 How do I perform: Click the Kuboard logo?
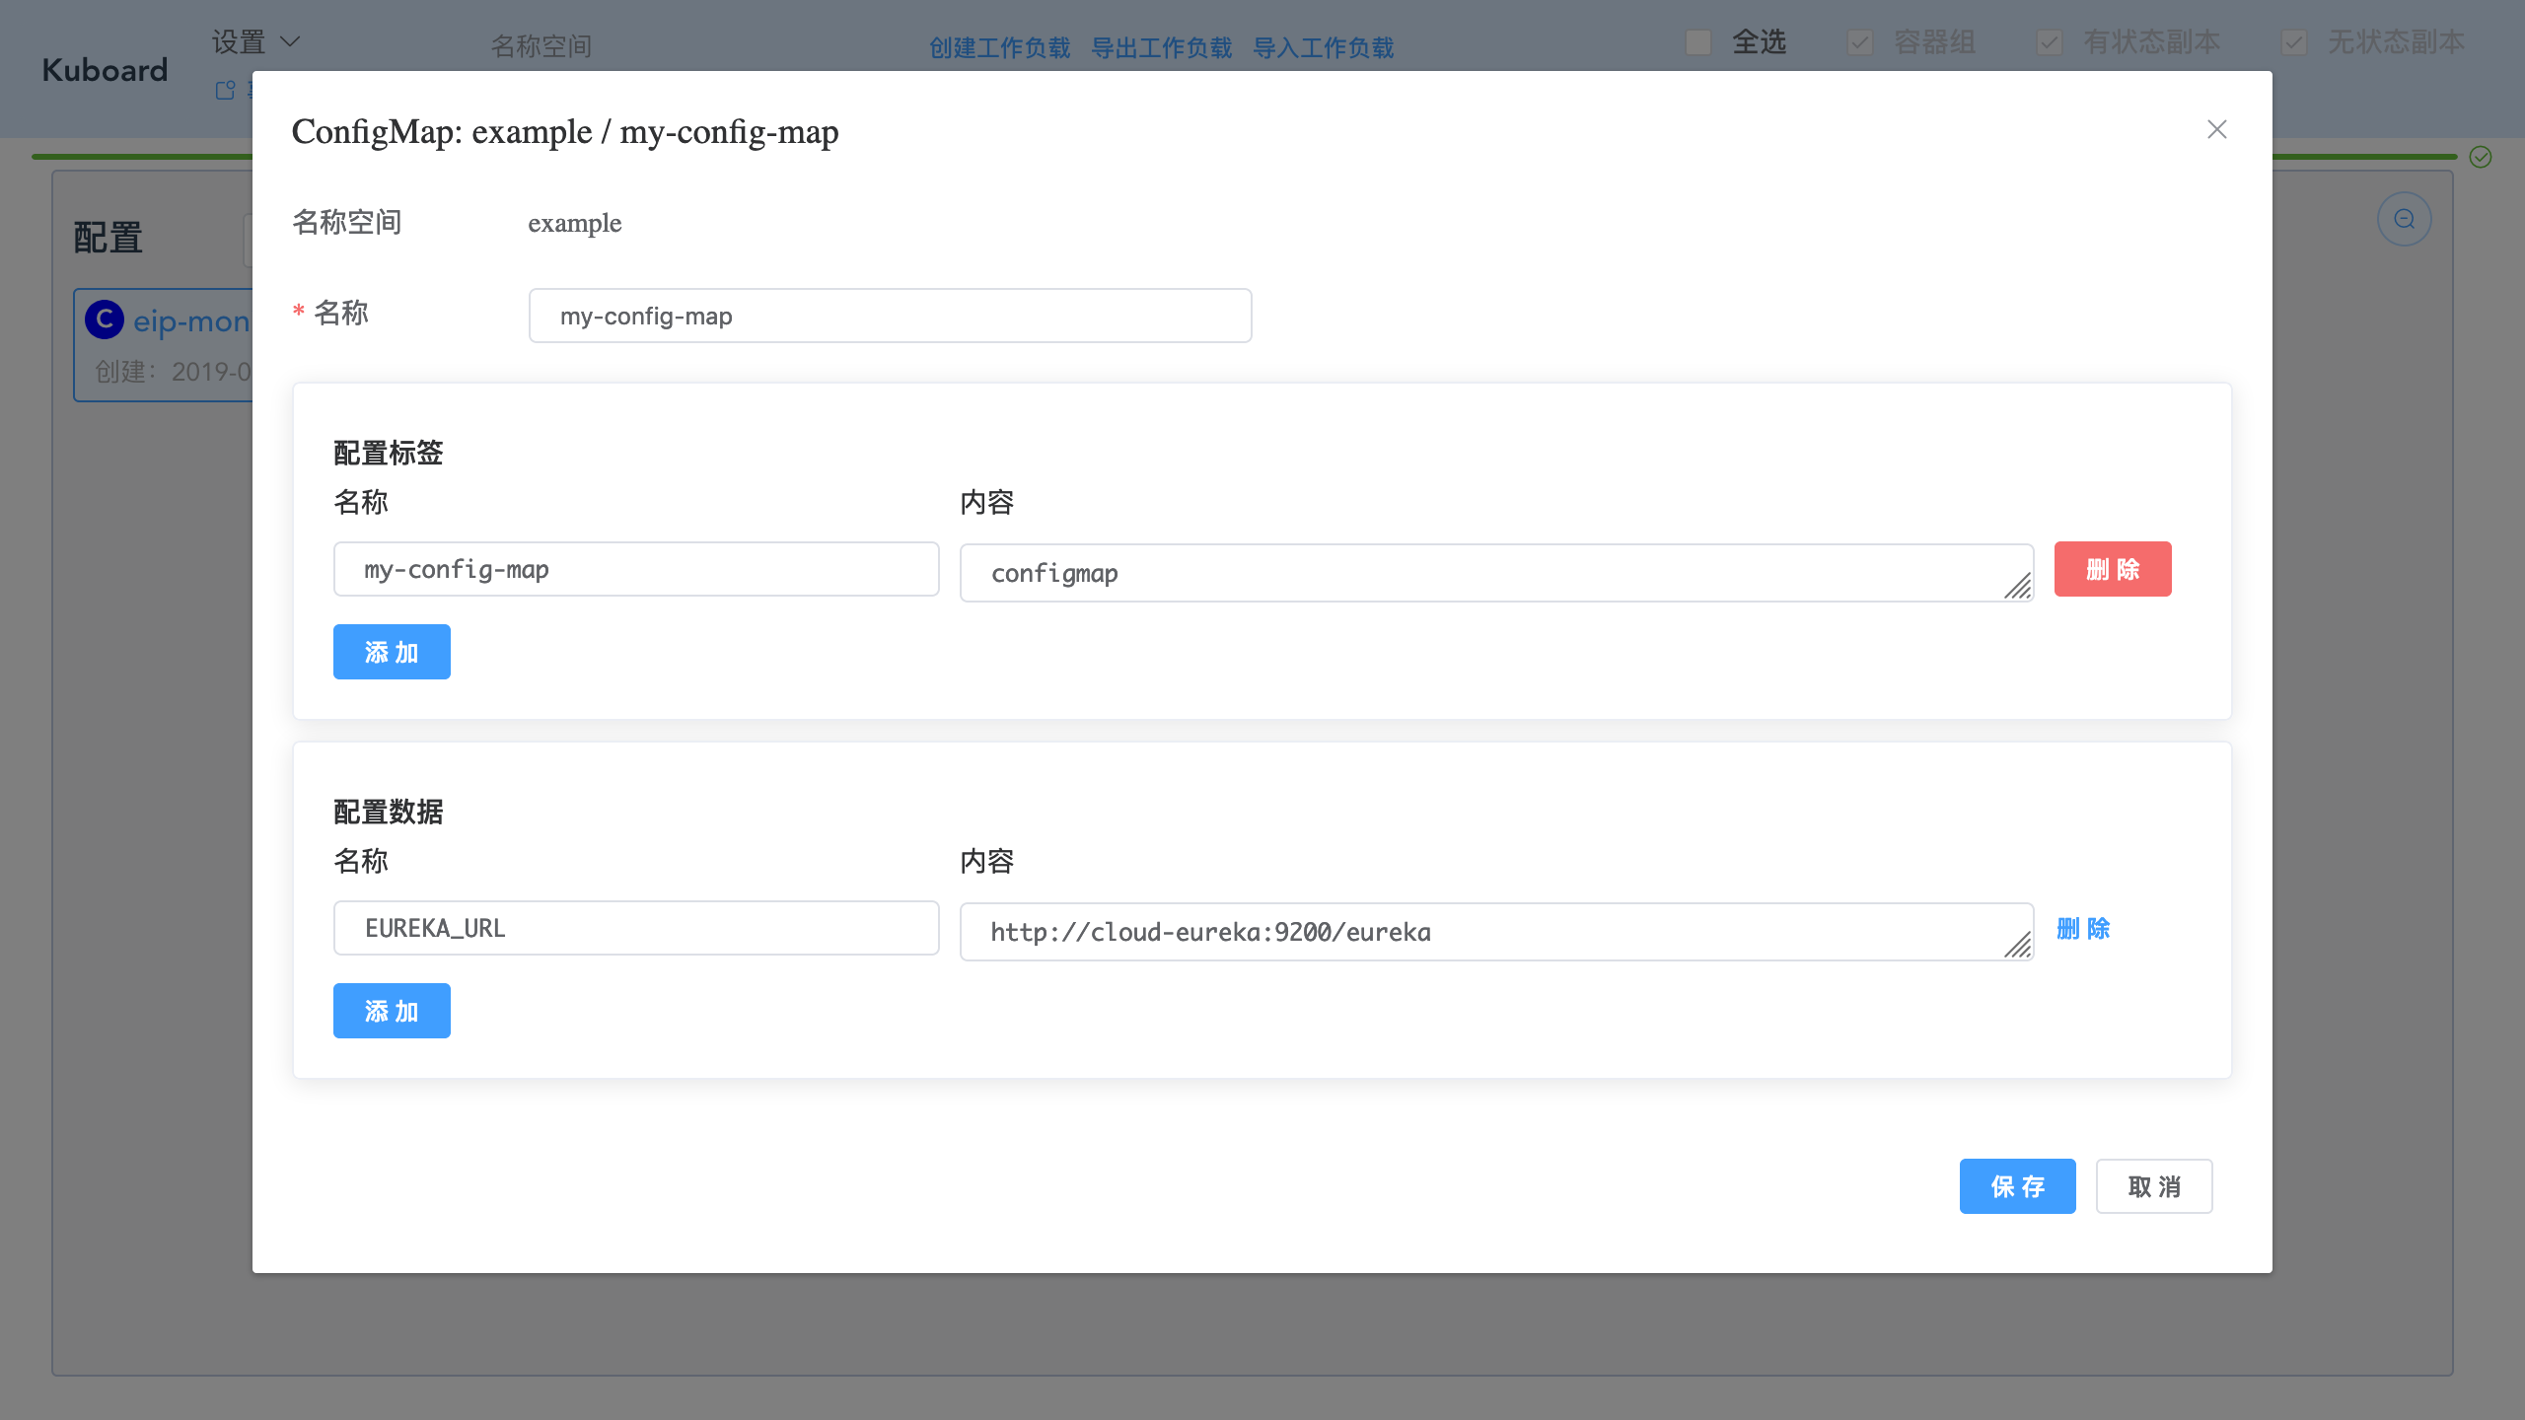click(x=103, y=69)
